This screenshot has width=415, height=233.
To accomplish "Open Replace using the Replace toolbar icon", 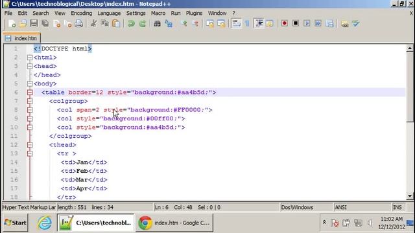I will (169, 23).
